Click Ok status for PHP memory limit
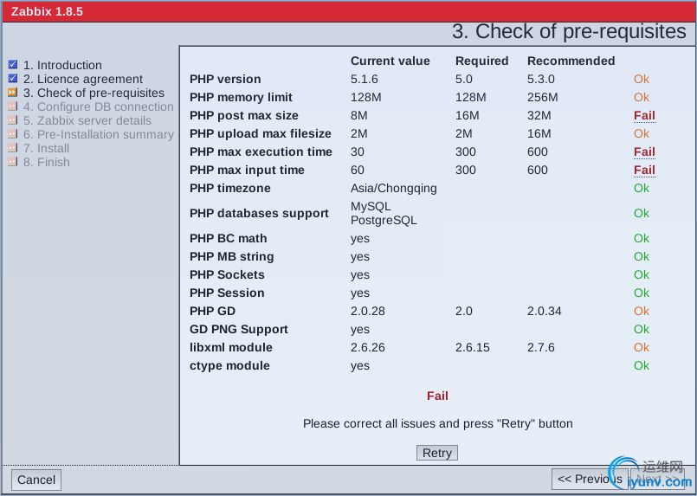This screenshot has width=697, height=496. (642, 97)
